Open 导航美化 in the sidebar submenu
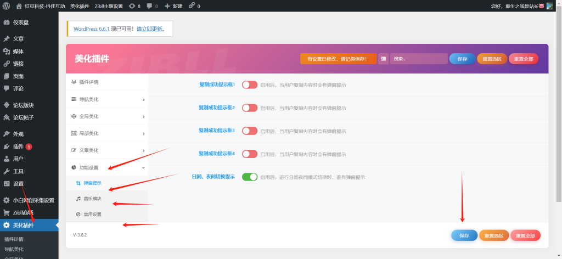The height and width of the screenshot is (259, 562). [x=14, y=249]
